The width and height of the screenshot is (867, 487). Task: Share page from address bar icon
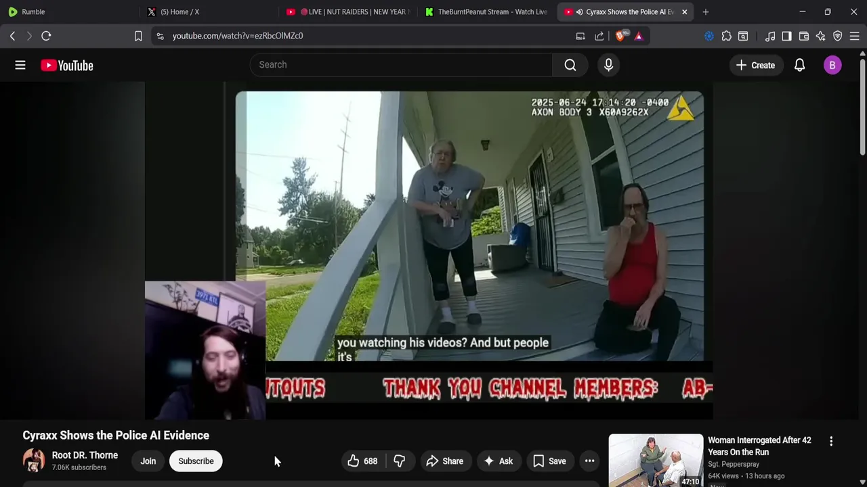click(599, 36)
